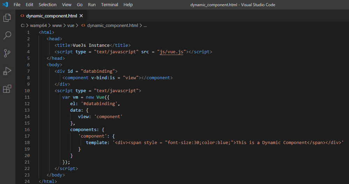The width and height of the screenshot is (349, 184).
Task: Open the File menu
Action: [17, 5]
